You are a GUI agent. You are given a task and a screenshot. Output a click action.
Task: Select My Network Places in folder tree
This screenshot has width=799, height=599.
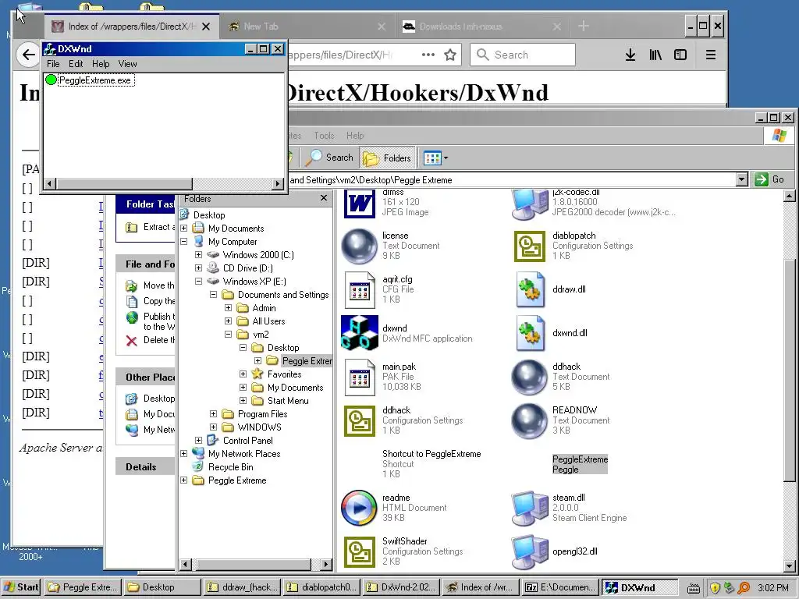point(244,453)
